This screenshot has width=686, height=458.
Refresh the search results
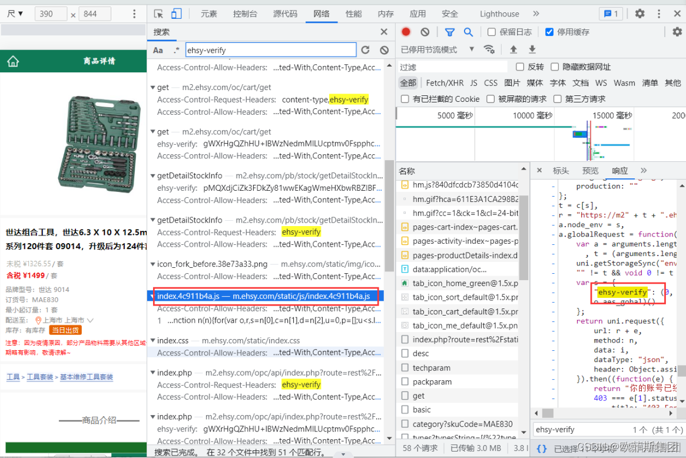click(365, 50)
